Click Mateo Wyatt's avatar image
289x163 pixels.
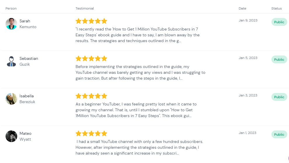tap(11, 136)
